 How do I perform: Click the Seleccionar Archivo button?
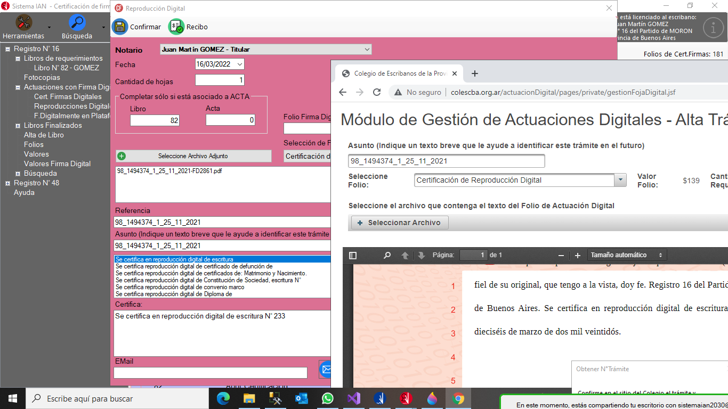[400, 223]
